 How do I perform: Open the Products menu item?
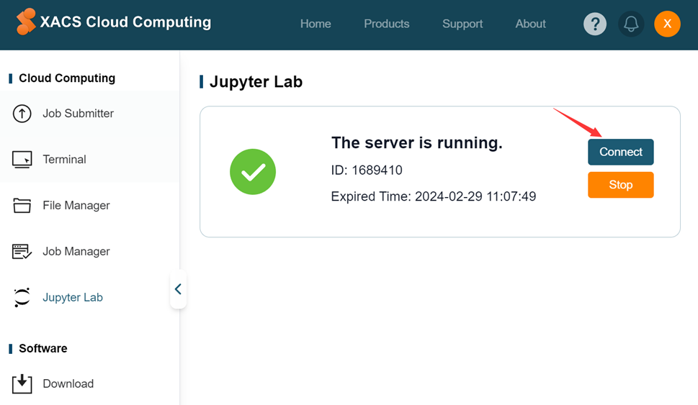[x=386, y=24]
